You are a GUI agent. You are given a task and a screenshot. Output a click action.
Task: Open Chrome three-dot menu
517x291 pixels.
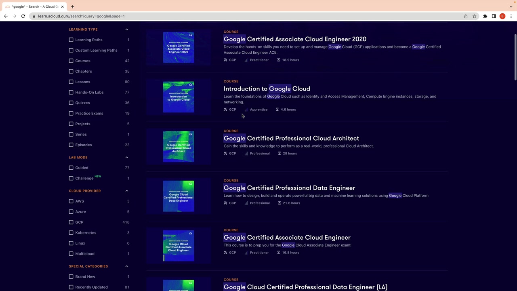tap(511, 16)
